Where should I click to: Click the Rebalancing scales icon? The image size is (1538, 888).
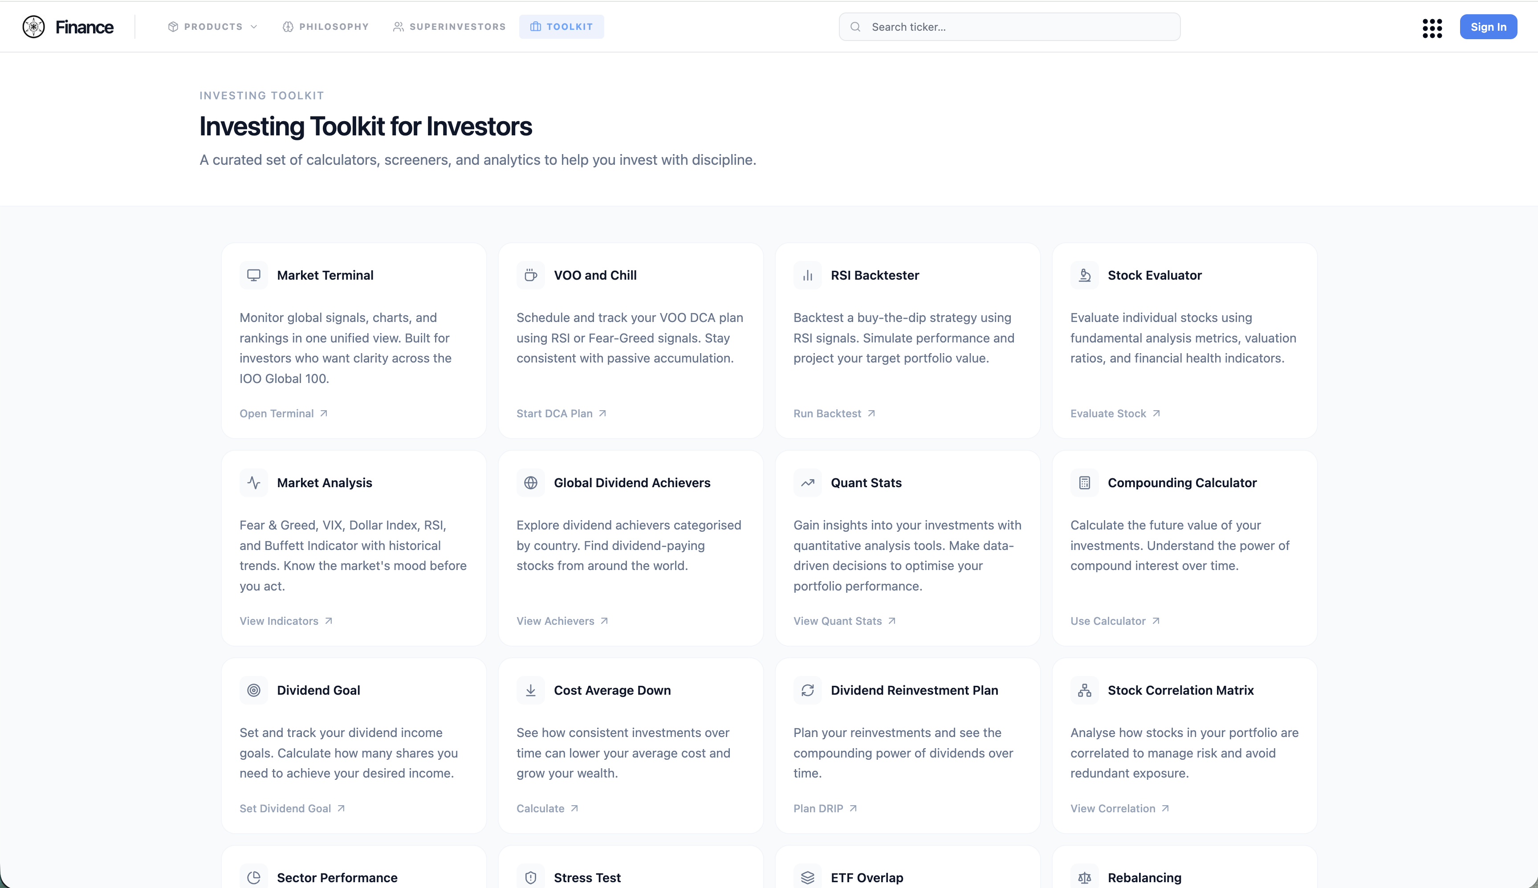tap(1084, 877)
